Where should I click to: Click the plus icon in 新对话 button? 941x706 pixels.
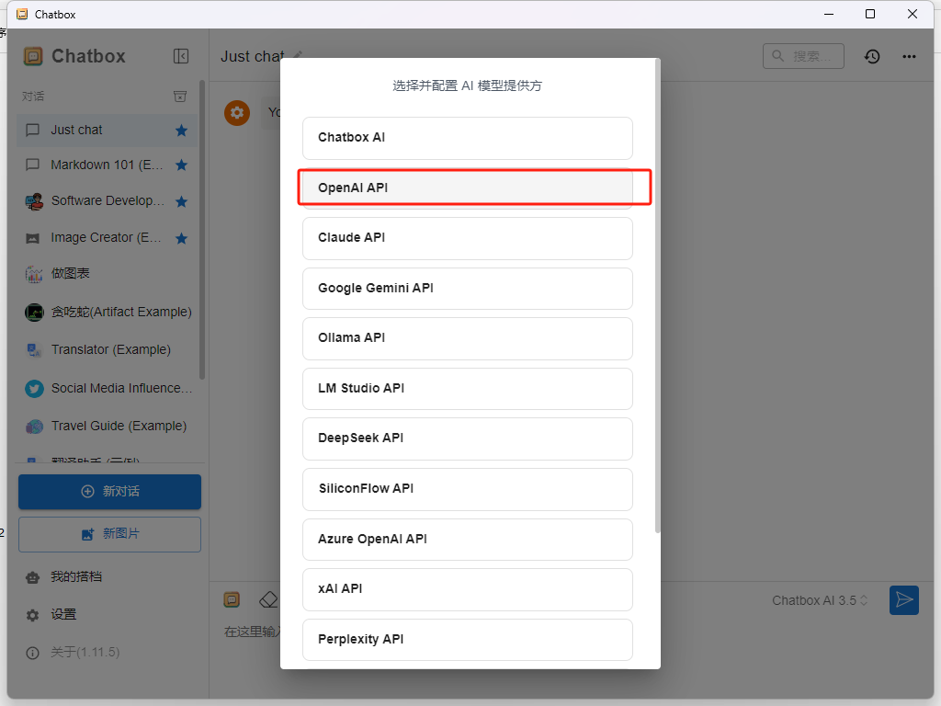pyautogui.click(x=87, y=492)
